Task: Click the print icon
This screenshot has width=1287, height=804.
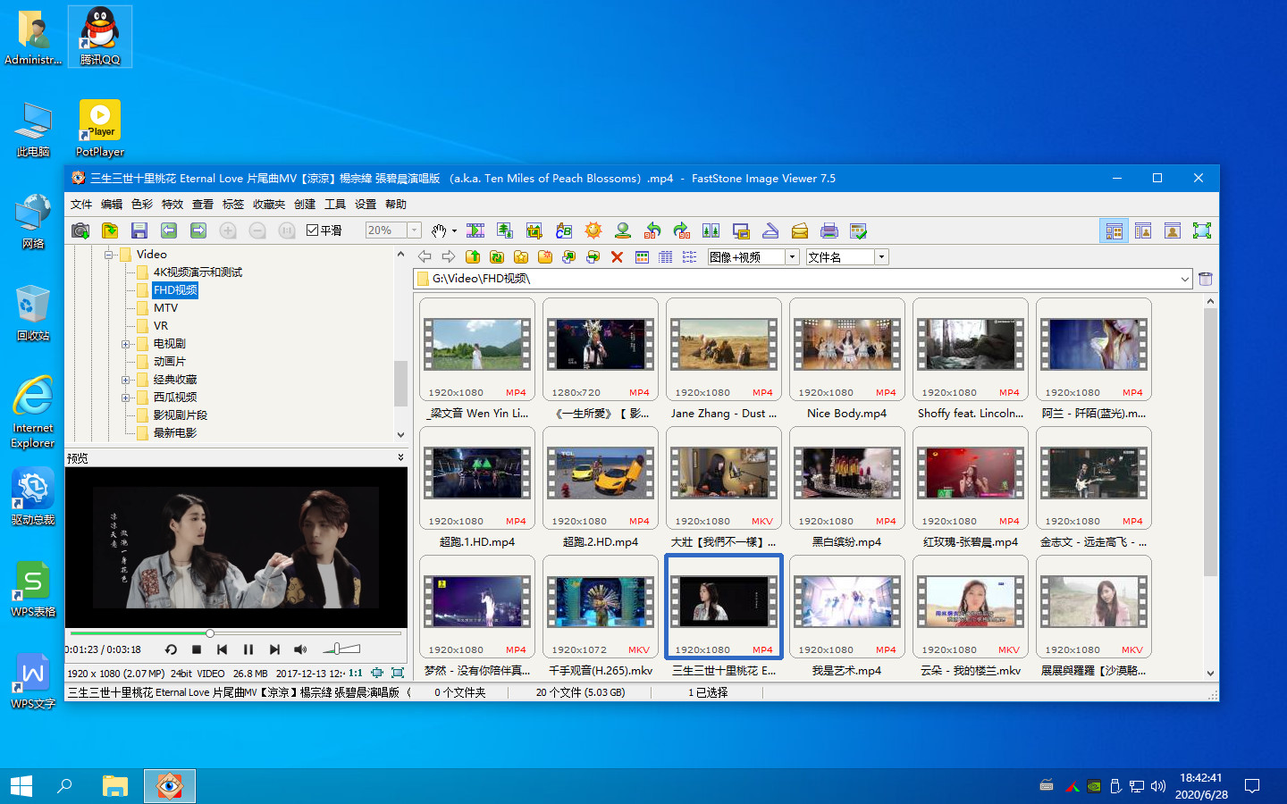Action: click(x=829, y=230)
